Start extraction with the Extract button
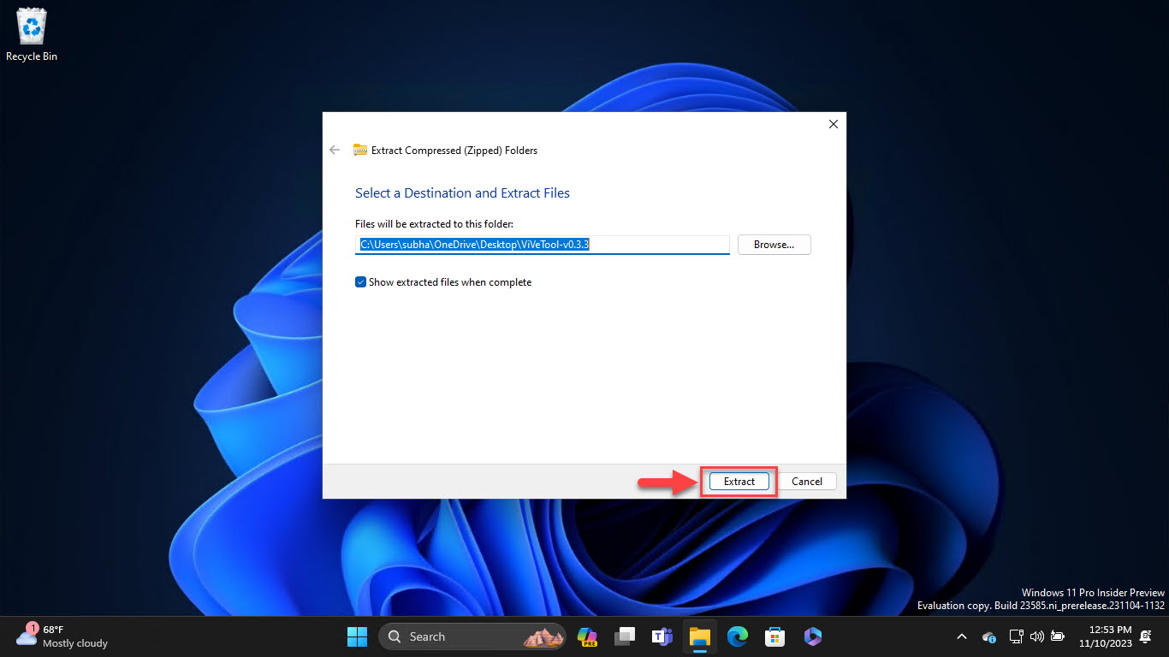The height and width of the screenshot is (657, 1169). [x=739, y=482]
